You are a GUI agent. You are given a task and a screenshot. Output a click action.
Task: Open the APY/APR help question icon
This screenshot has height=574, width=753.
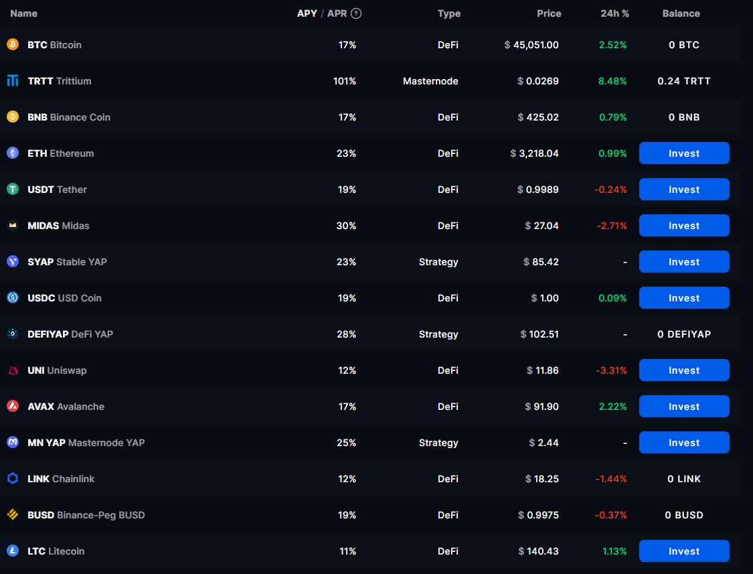(356, 13)
